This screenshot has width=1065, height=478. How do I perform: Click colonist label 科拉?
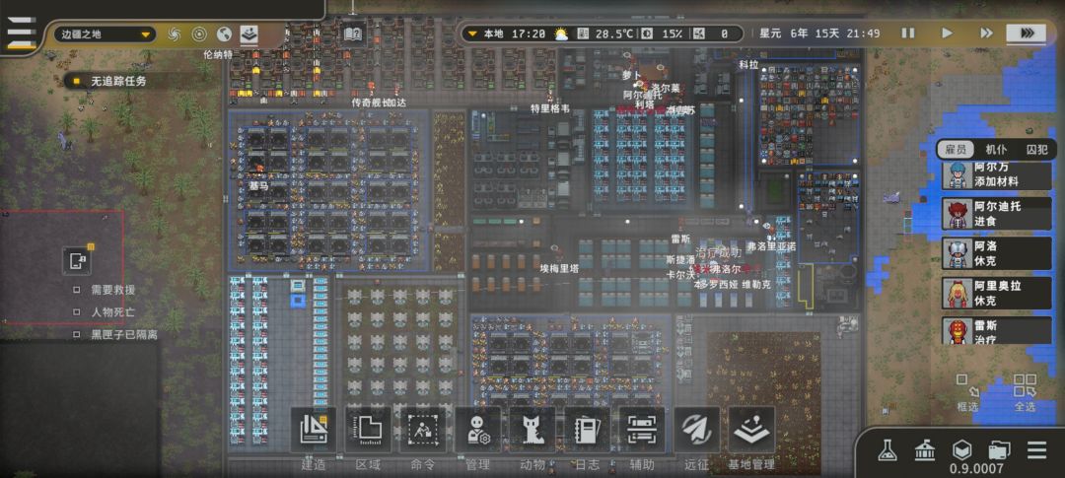[748, 65]
